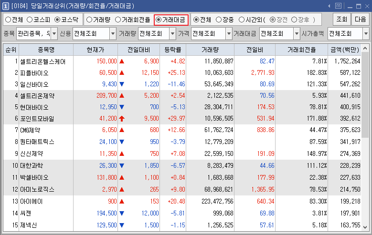Select stock 박셀바이오
The width and height of the screenshot is (372, 235).
coord(34,177)
